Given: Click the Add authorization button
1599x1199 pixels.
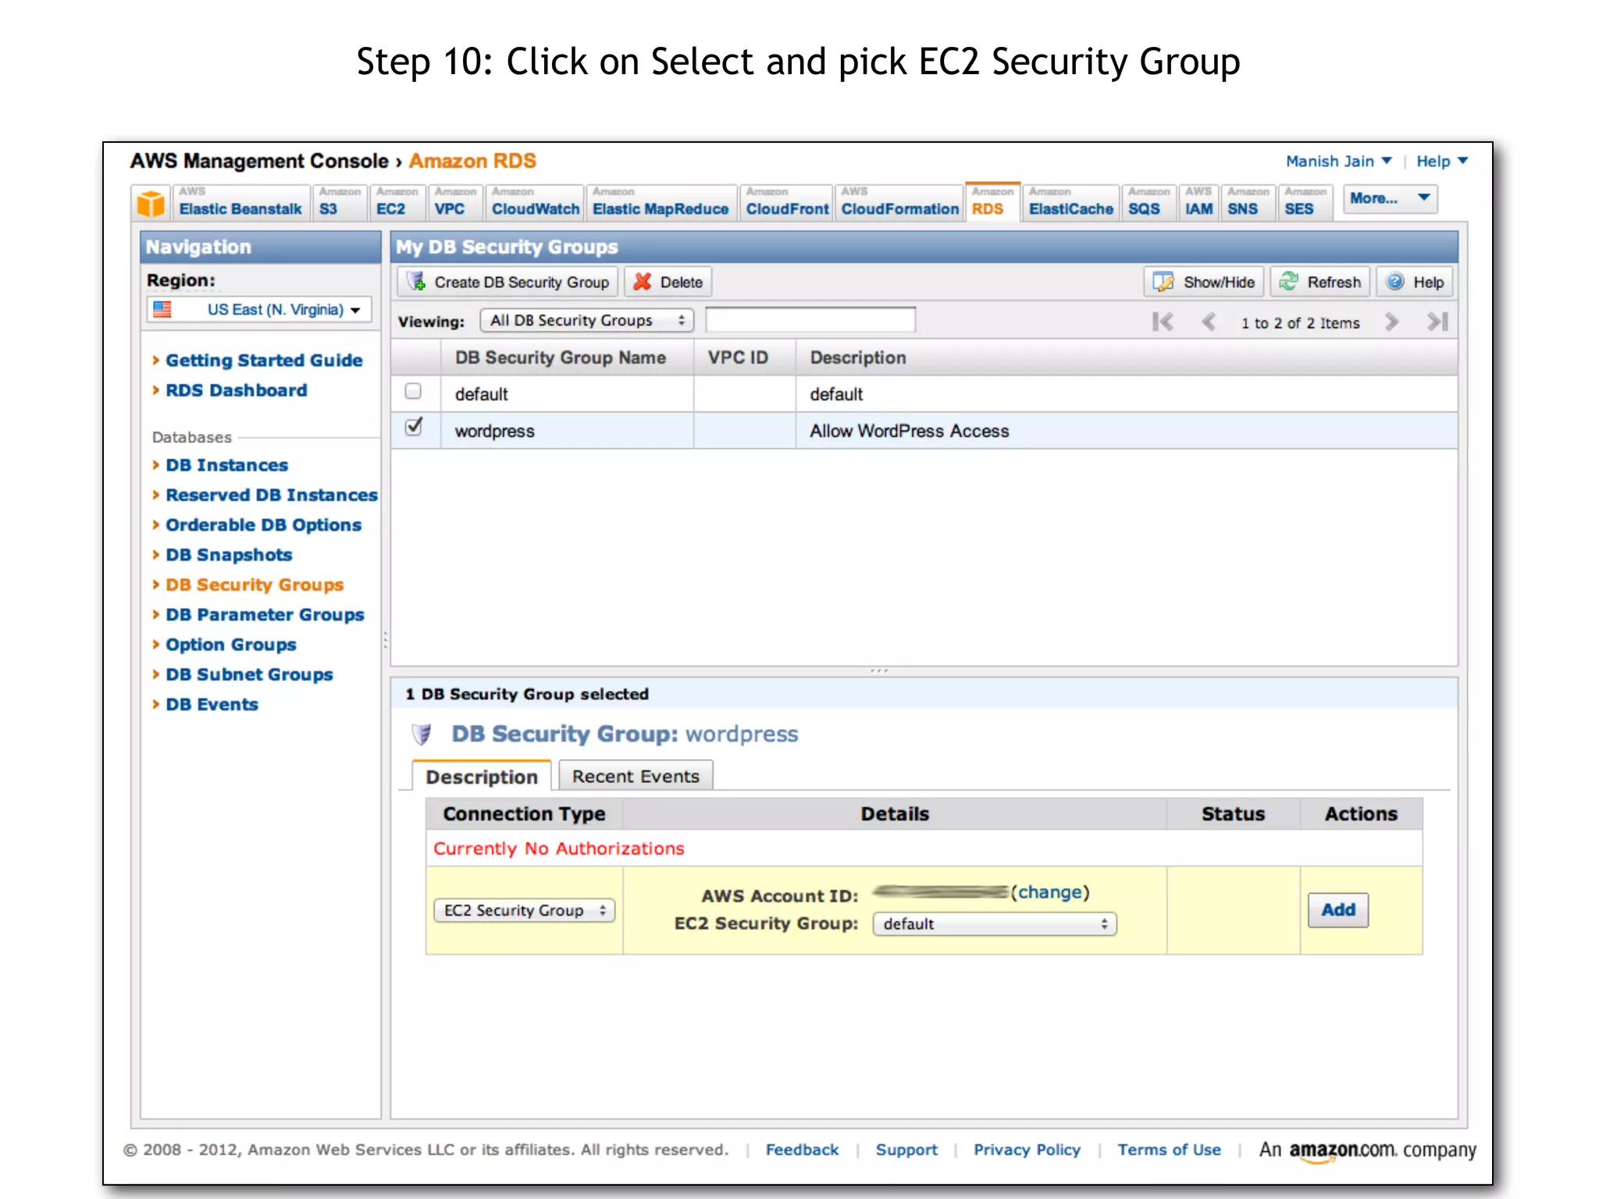Looking at the screenshot, I should pos(1337,910).
